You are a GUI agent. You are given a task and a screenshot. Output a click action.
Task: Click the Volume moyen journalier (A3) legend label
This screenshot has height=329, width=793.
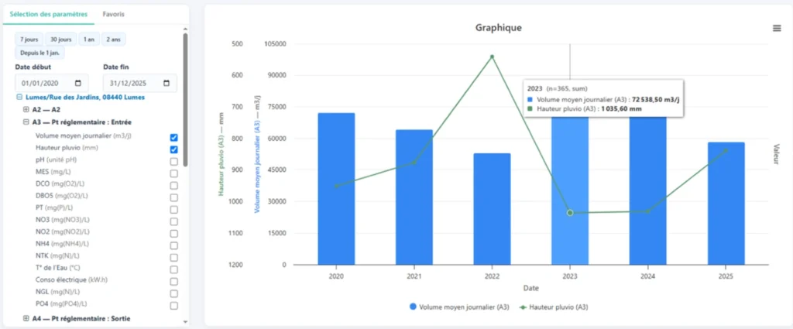pyautogui.click(x=465, y=307)
